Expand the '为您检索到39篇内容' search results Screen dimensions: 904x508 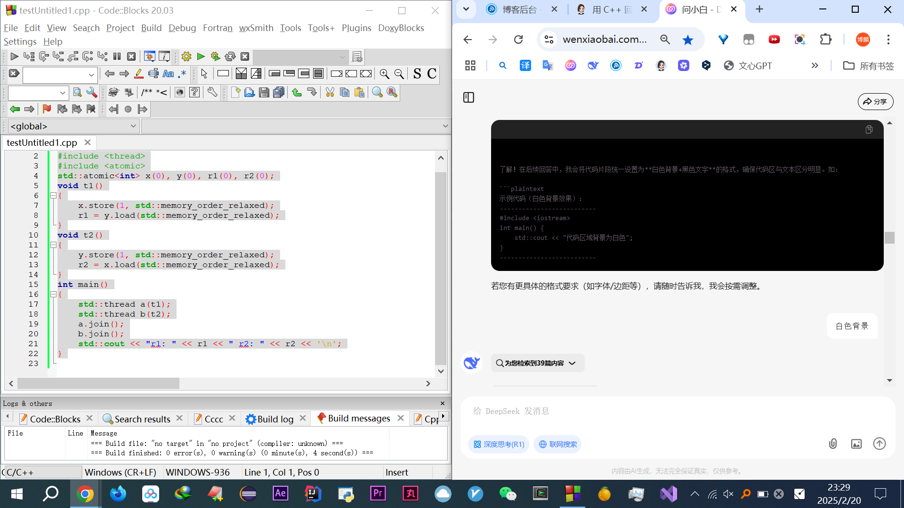pos(537,363)
